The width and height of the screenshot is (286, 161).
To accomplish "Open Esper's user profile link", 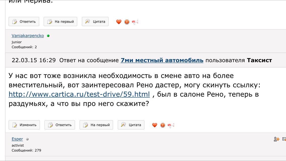I will [17, 139].
